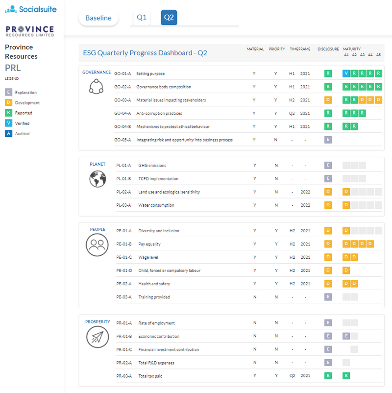This screenshot has height=393, width=392.
Task: Click disclosure E badge for GHG emissions
Action: tap(328, 165)
